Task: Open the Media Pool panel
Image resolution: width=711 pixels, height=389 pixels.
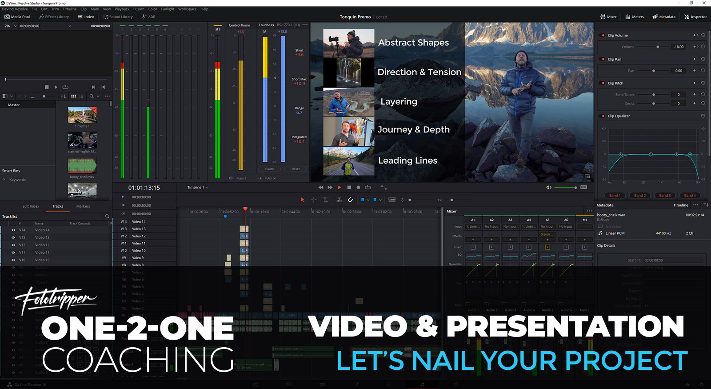Action: [x=17, y=17]
